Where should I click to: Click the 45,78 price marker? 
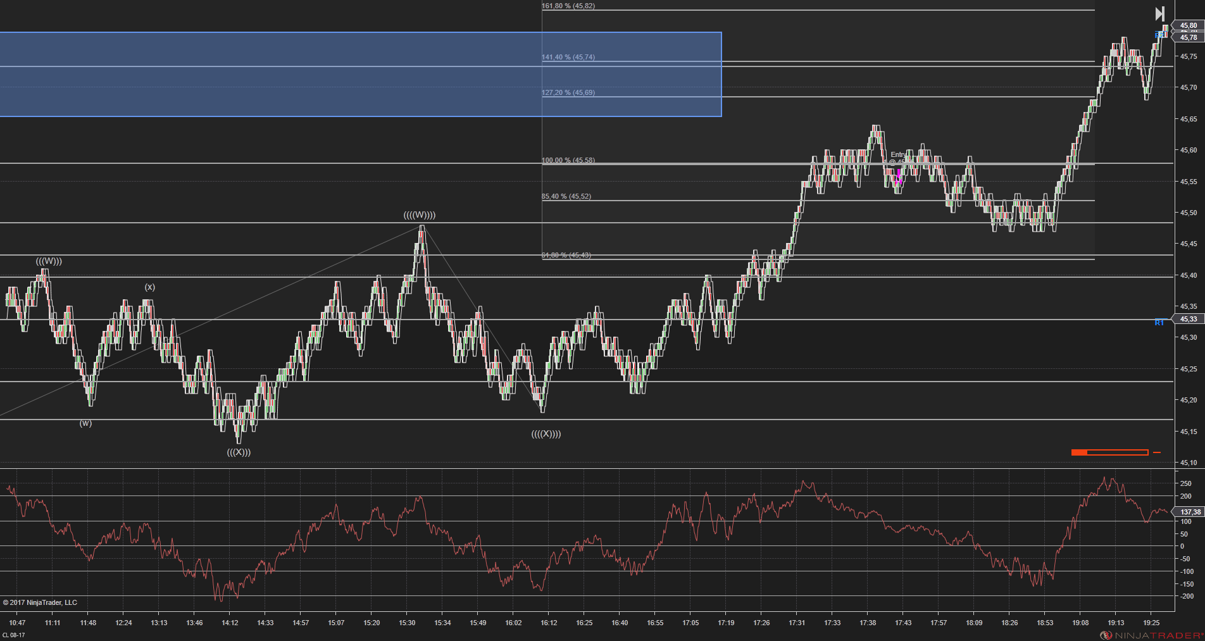click(1189, 37)
